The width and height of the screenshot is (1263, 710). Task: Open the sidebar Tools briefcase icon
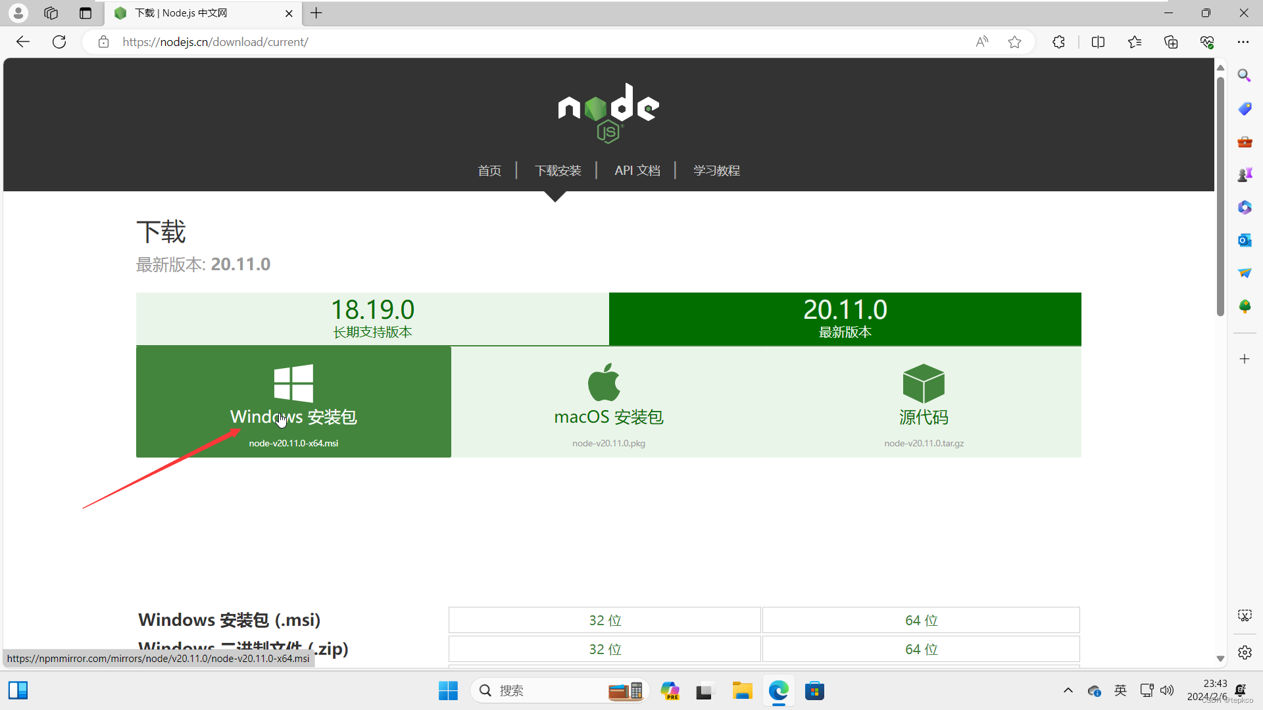[x=1245, y=141]
